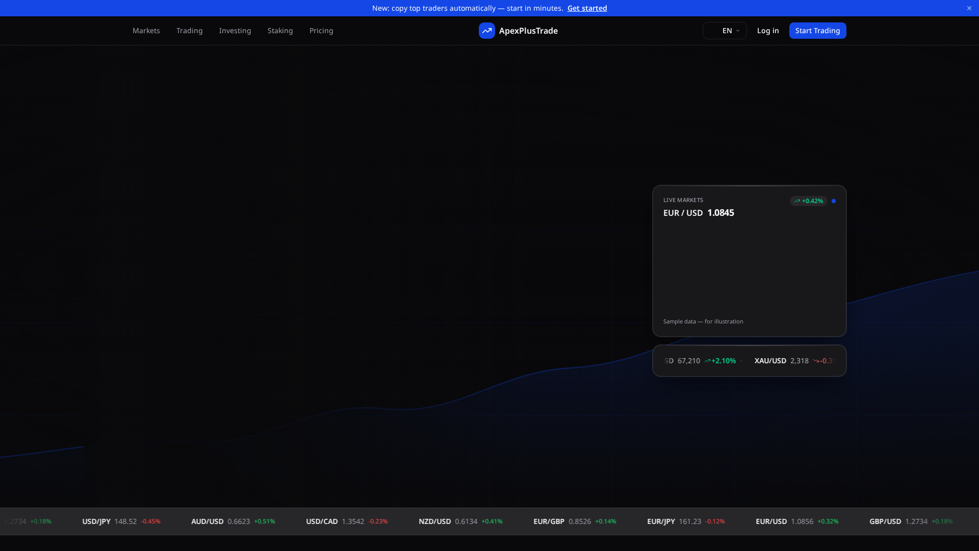Image resolution: width=979 pixels, height=551 pixels.
Task: Click the -0.45% USD/JPY change
Action: [x=150, y=521]
